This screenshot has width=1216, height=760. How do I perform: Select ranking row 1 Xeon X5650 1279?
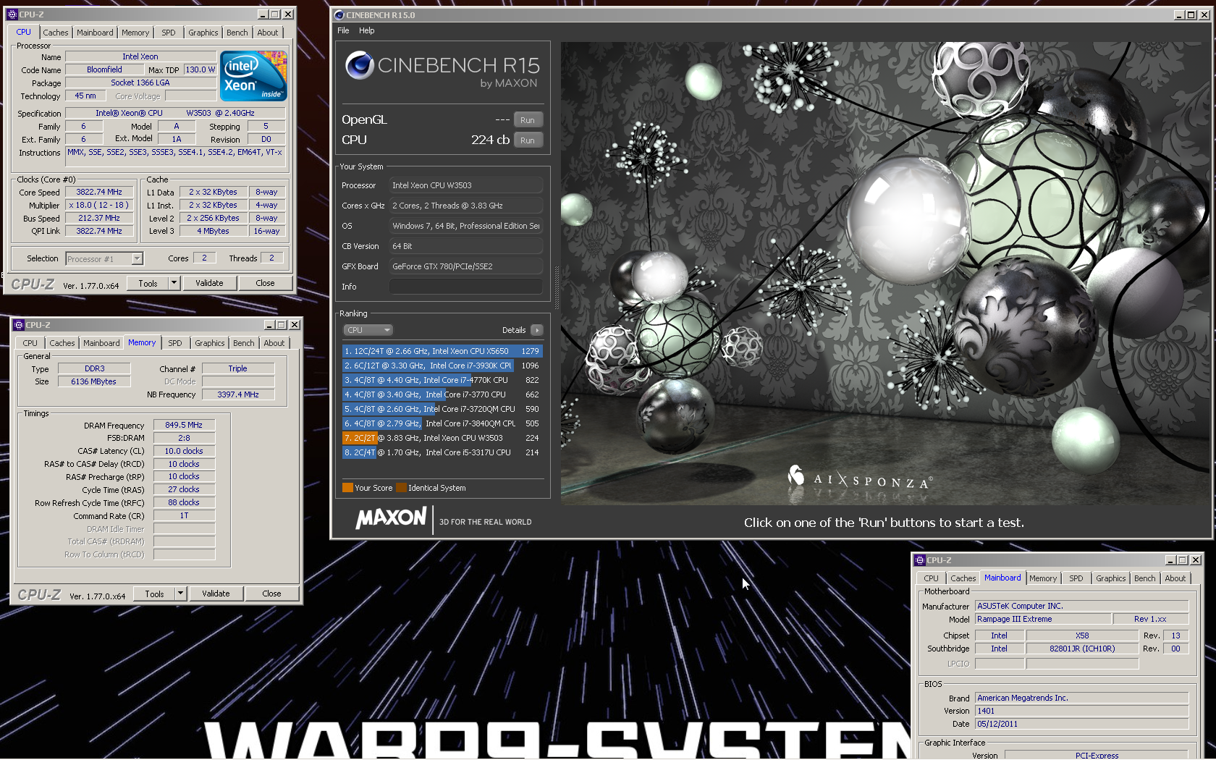(442, 351)
